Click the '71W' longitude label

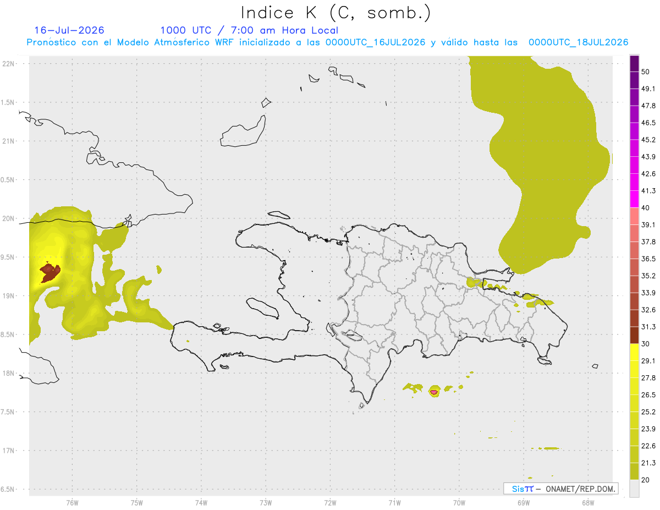[x=394, y=502]
